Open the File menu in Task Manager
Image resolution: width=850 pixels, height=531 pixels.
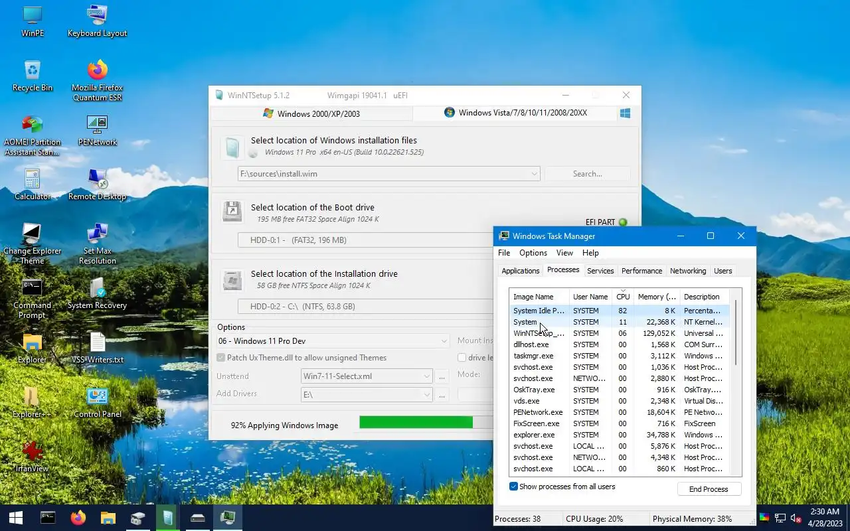(x=504, y=253)
